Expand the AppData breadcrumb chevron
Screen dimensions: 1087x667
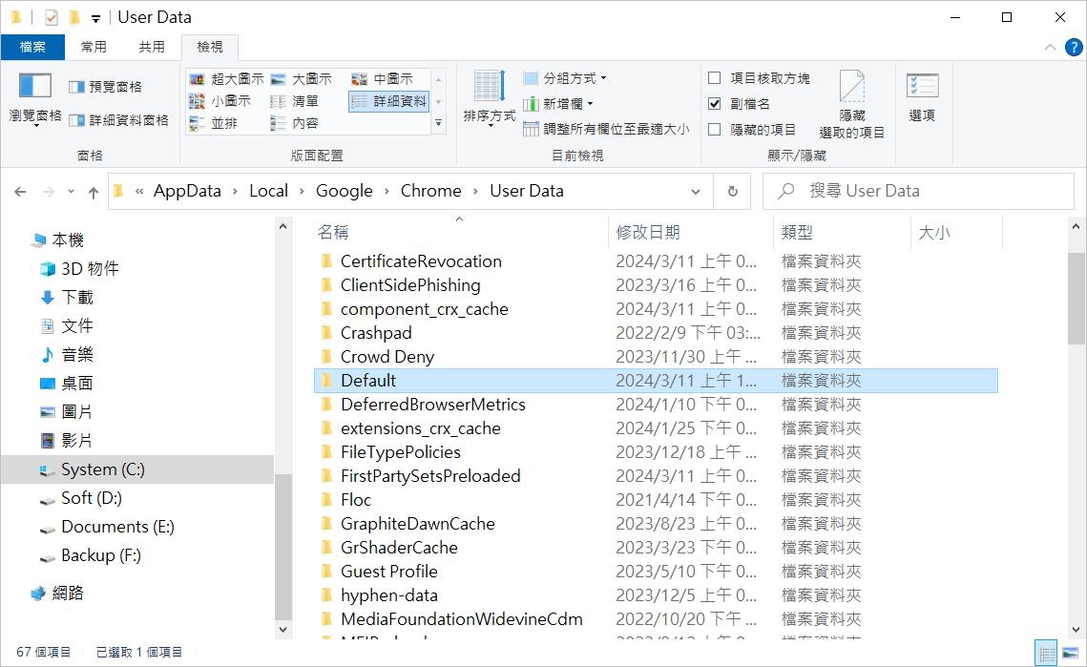pos(236,192)
